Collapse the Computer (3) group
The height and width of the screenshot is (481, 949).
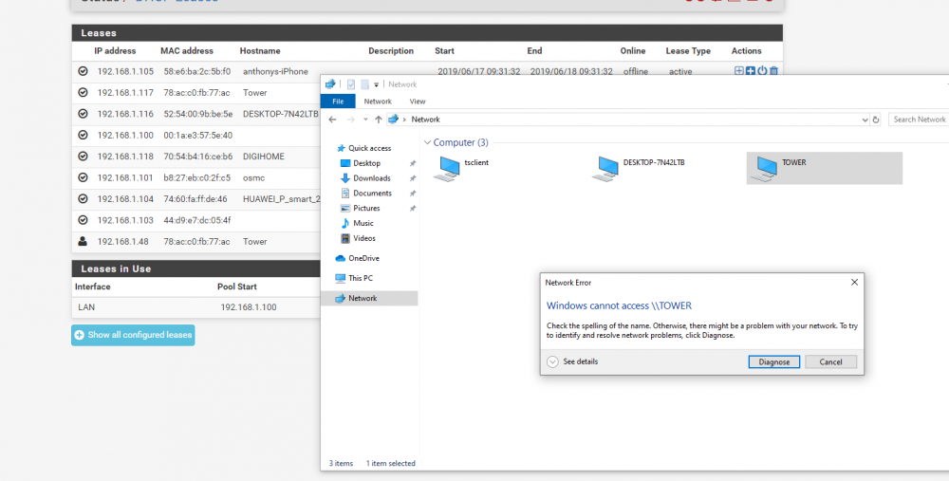click(x=427, y=143)
